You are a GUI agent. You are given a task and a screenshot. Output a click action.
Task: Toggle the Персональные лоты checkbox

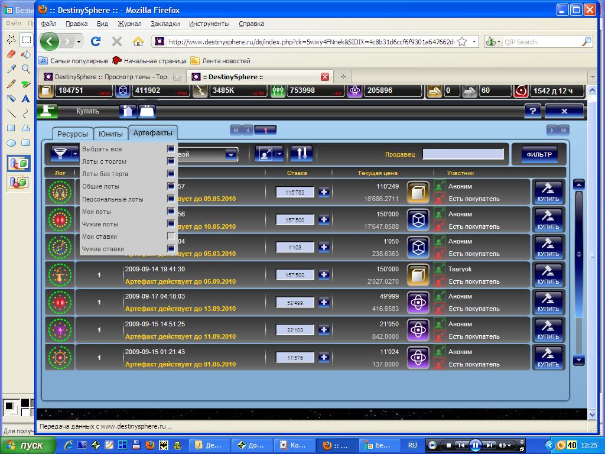pos(171,199)
